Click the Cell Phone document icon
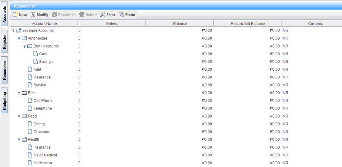Screen dimensions: 342x167 (x=30, y=100)
